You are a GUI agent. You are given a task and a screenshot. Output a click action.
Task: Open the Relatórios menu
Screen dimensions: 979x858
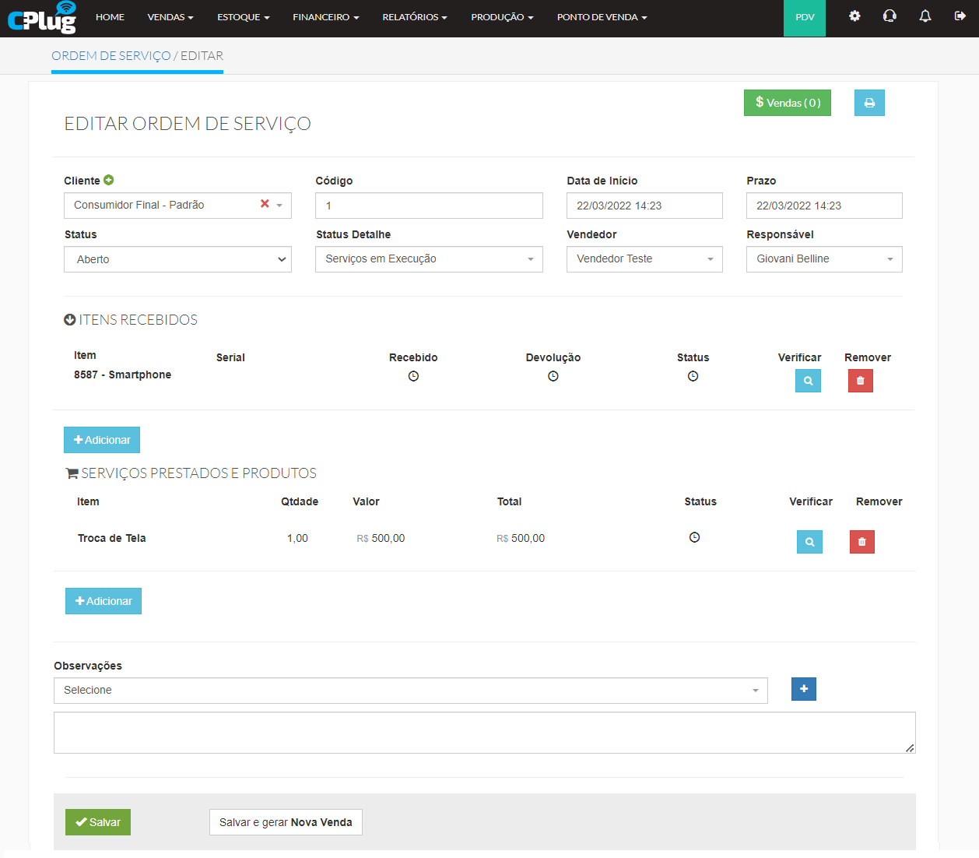[x=414, y=17]
